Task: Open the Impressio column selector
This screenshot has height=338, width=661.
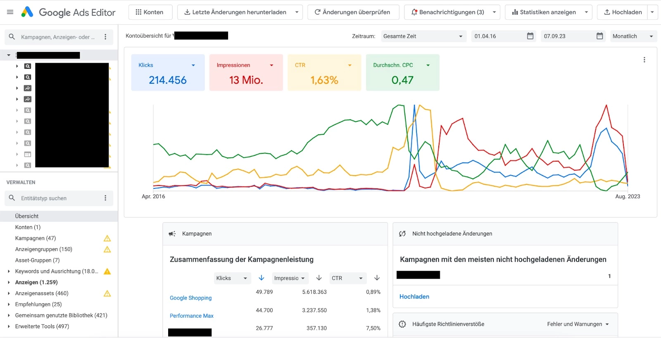Action: [290, 278]
